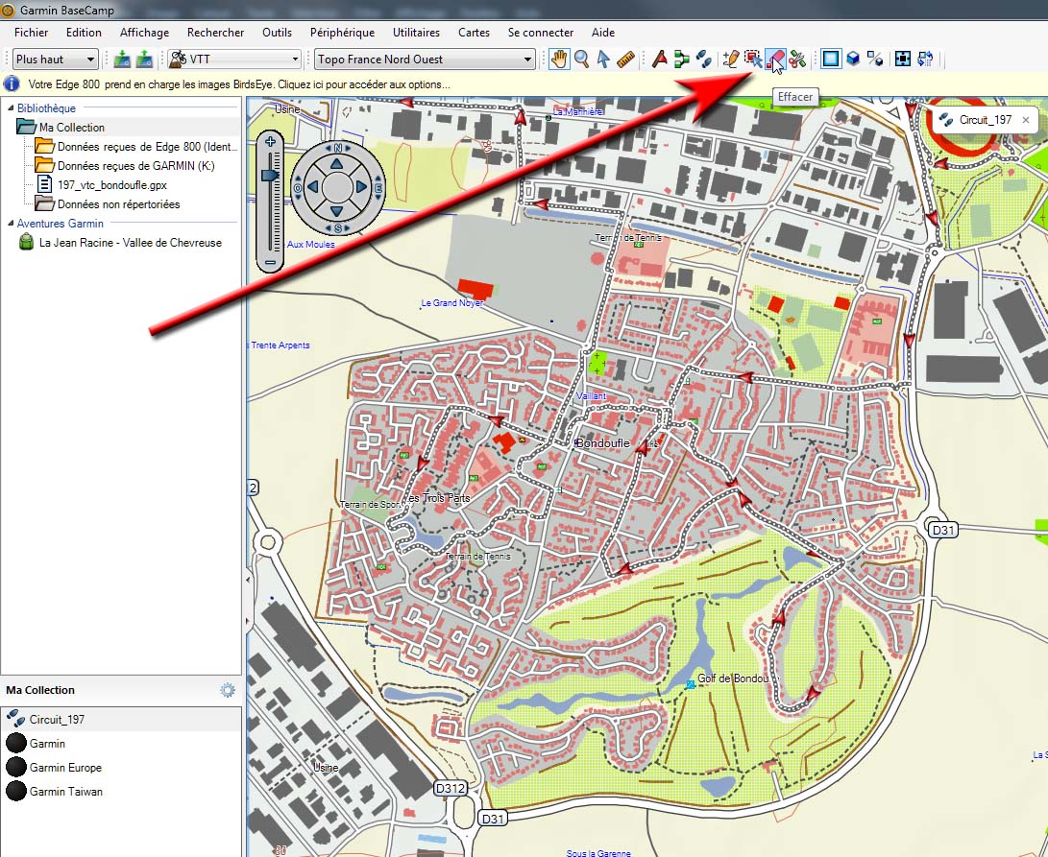Click Send to Device toolbar icon
Viewport: 1048px width, 857px height.
click(x=122, y=59)
